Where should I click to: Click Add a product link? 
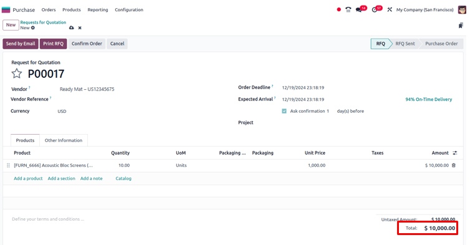click(x=28, y=178)
